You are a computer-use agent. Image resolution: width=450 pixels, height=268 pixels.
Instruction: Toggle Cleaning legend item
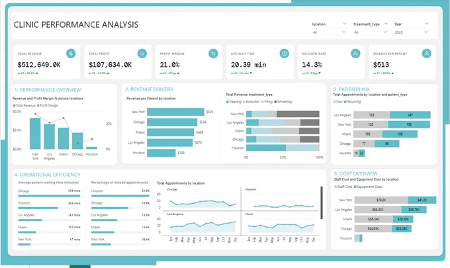234,102
